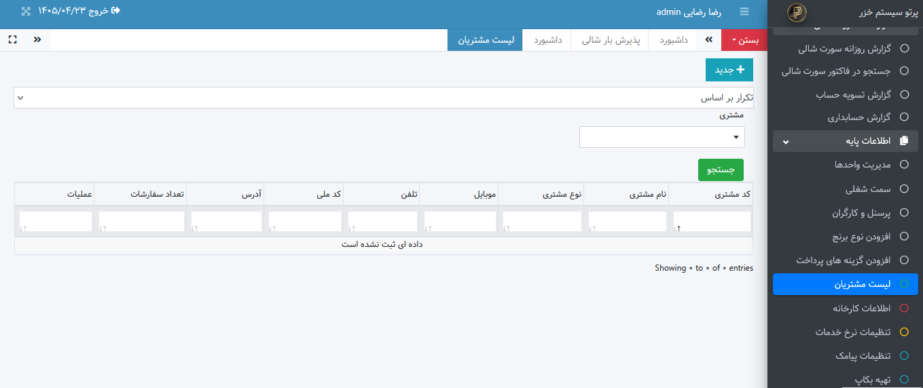Click the جدید new customer button
Image resolution: width=923 pixels, height=388 pixels.
click(x=729, y=70)
